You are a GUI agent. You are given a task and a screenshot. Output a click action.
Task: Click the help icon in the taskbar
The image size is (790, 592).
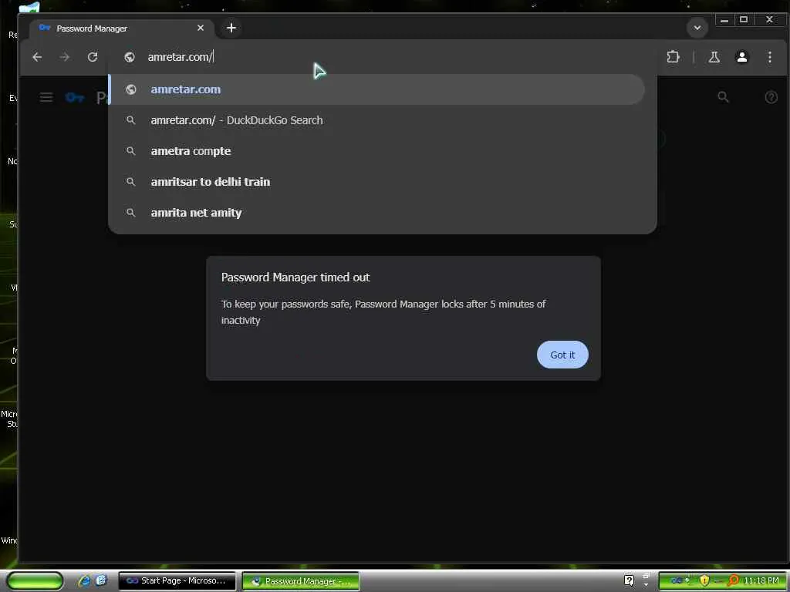(629, 580)
